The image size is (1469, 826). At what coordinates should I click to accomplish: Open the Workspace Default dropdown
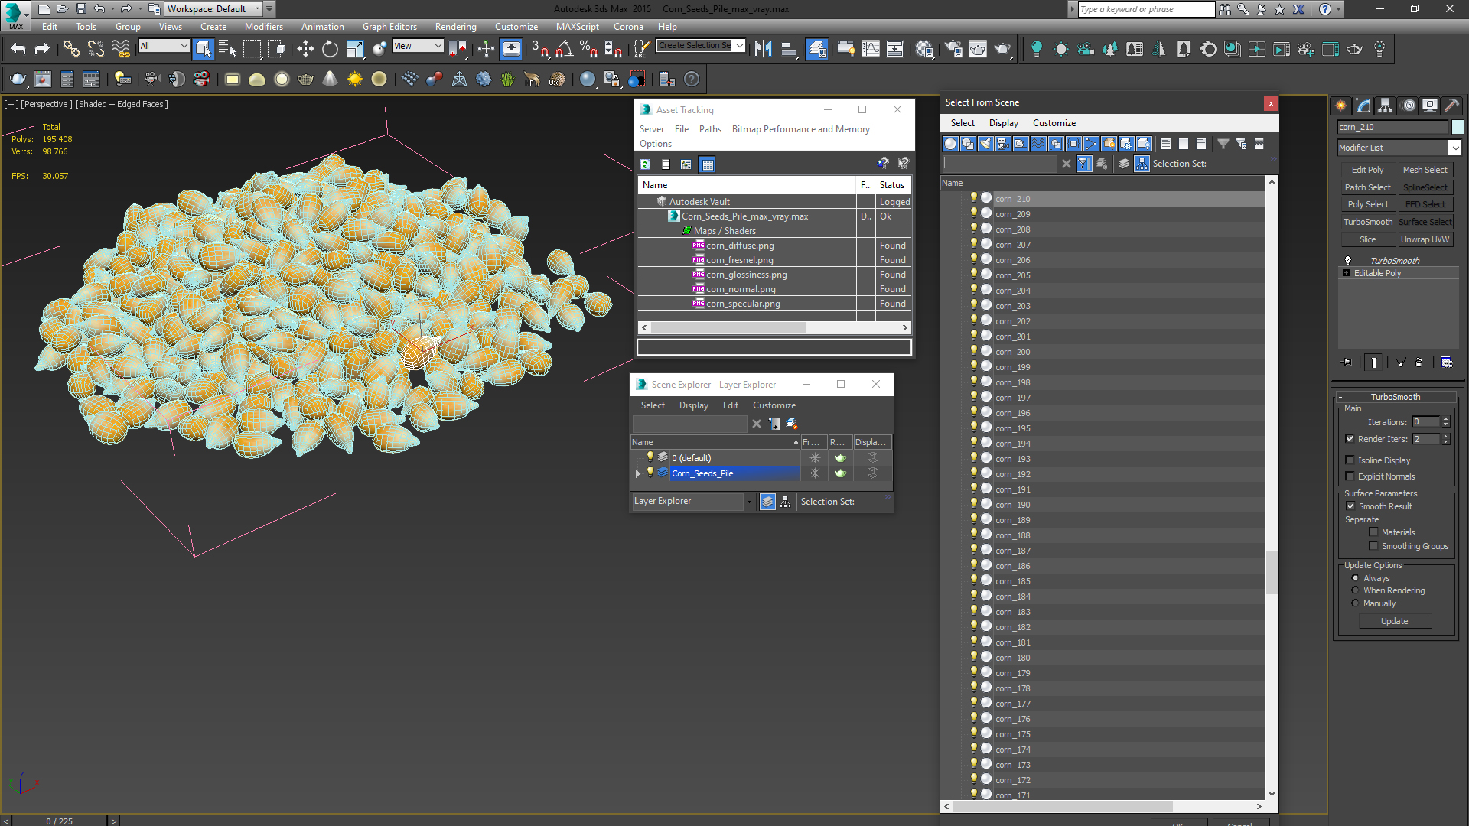coord(257,9)
